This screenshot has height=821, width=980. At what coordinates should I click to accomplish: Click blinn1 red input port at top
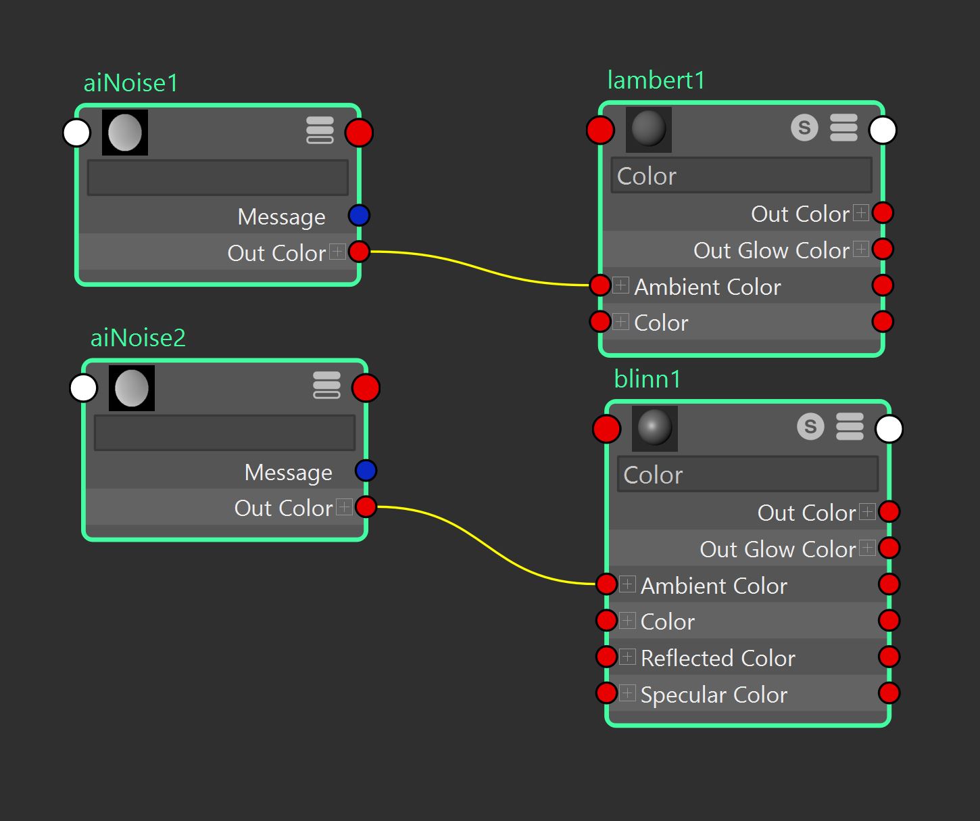(x=606, y=429)
